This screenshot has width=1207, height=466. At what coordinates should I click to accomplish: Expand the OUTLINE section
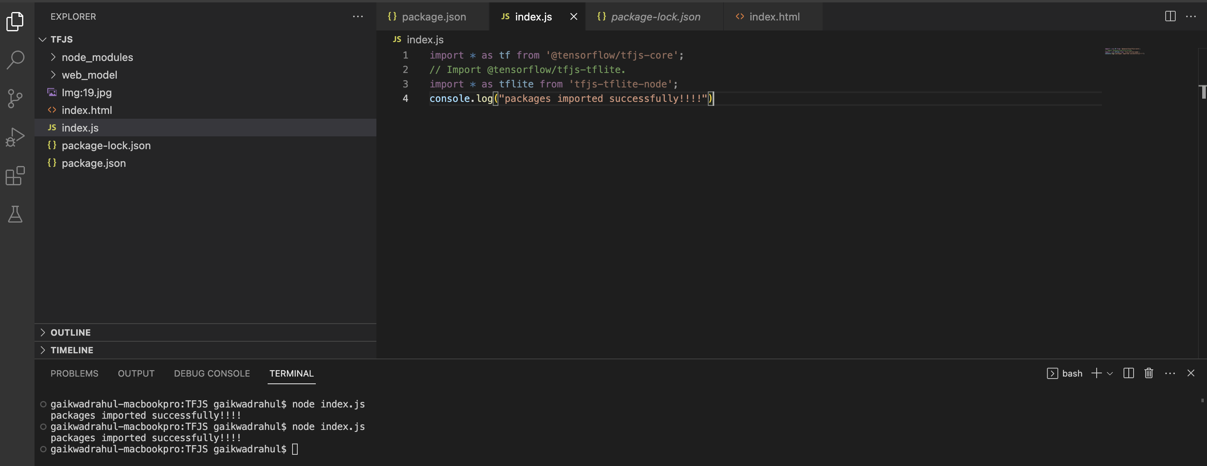[x=70, y=332]
